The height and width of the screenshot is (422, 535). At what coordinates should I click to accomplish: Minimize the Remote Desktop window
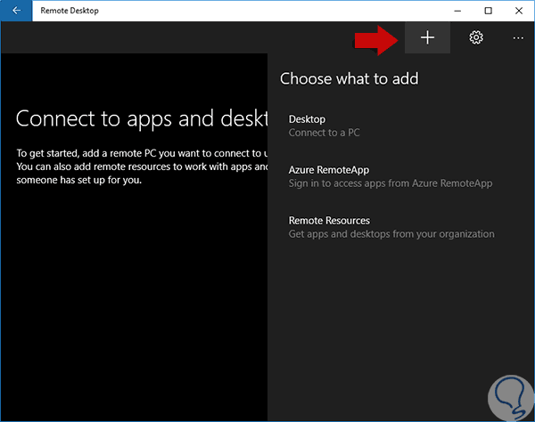(457, 11)
